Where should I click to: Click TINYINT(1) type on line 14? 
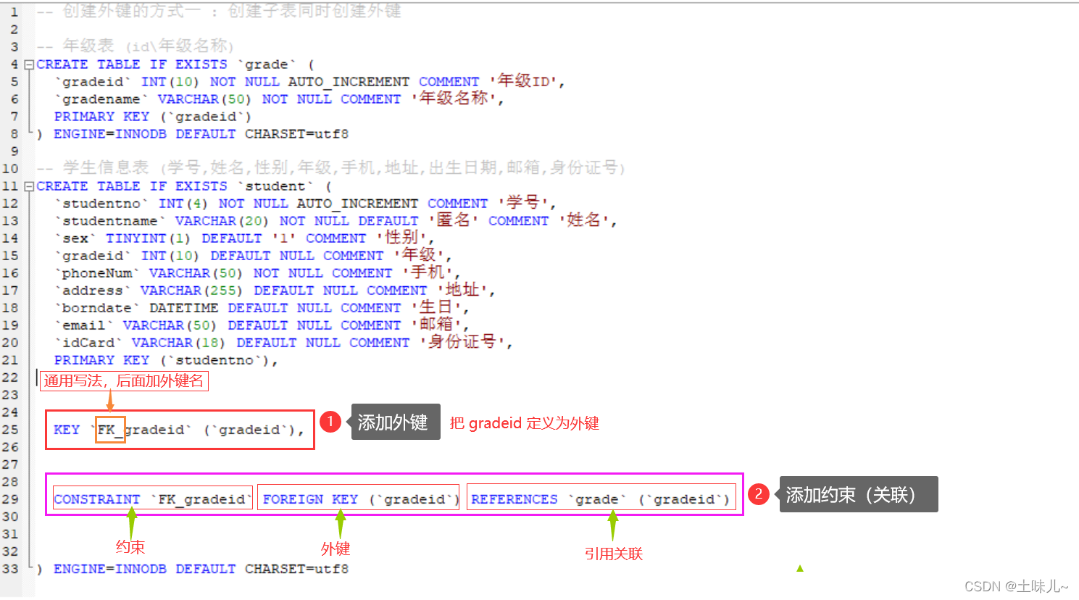148,238
